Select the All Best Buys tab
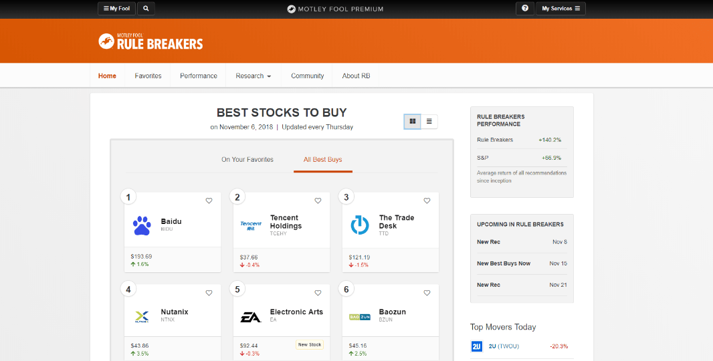 click(x=323, y=160)
